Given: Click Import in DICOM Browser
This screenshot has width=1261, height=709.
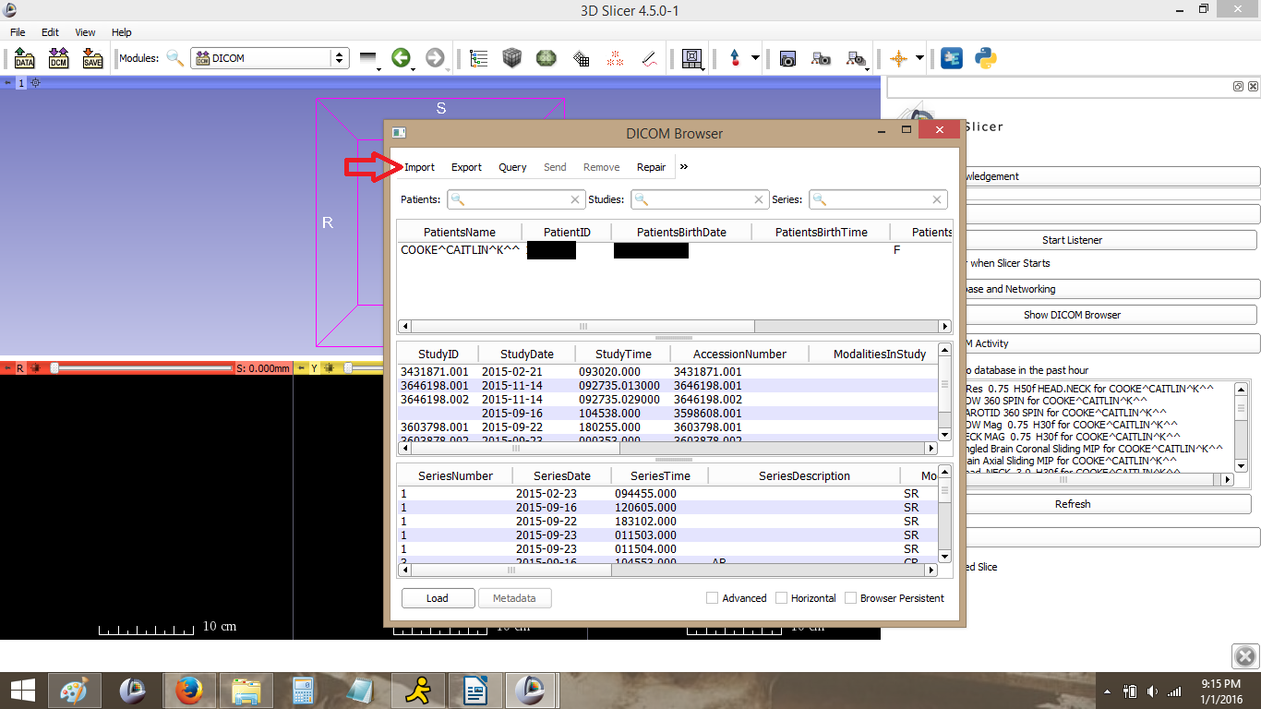Looking at the screenshot, I should pyautogui.click(x=419, y=167).
